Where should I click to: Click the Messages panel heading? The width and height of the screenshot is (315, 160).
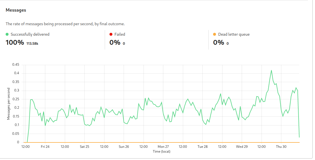point(16,10)
